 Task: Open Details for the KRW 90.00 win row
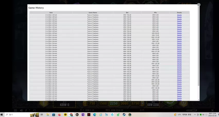(x=179, y=33)
